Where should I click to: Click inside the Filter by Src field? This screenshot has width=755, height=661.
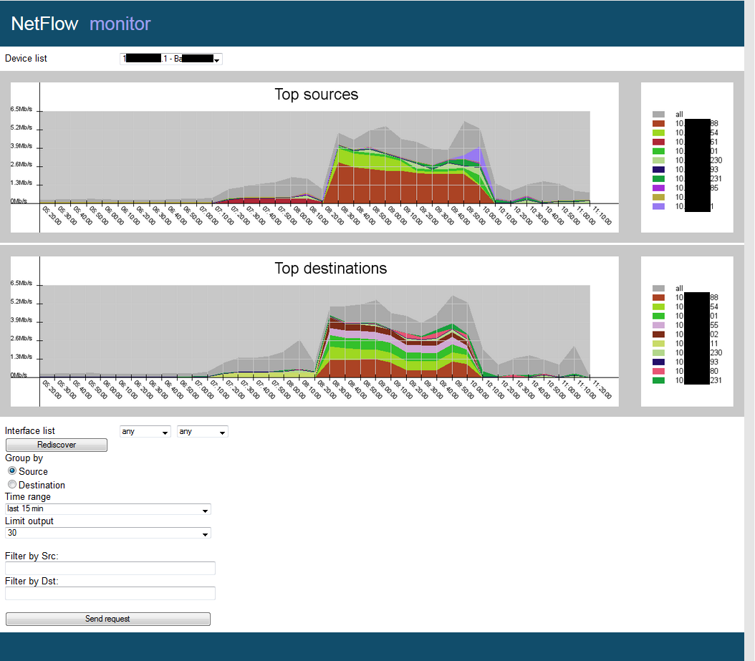pyautogui.click(x=110, y=568)
